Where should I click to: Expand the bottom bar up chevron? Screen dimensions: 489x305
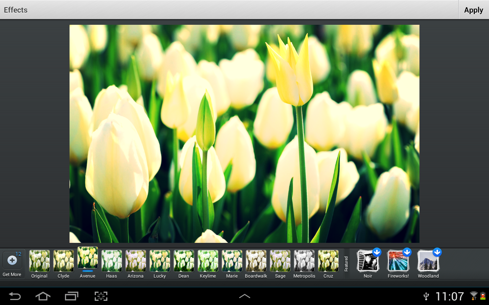(x=244, y=296)
